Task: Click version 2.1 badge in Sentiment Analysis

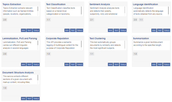Action: tap(92, 20)
